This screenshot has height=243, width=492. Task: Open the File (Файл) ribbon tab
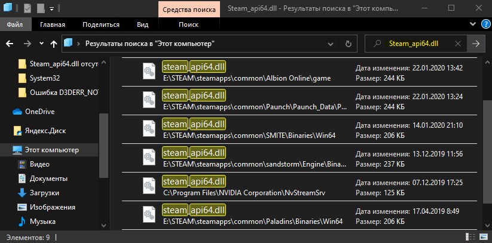point(16,24)
